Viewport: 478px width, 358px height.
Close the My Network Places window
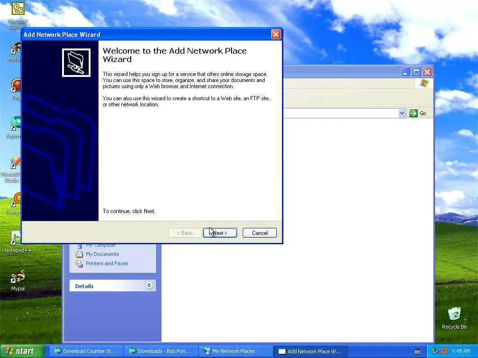[x=428, y=72]
